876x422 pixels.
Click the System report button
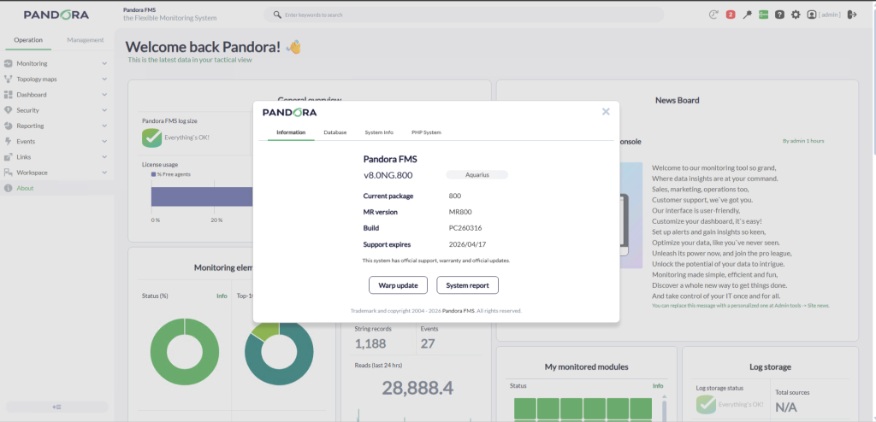467,285
